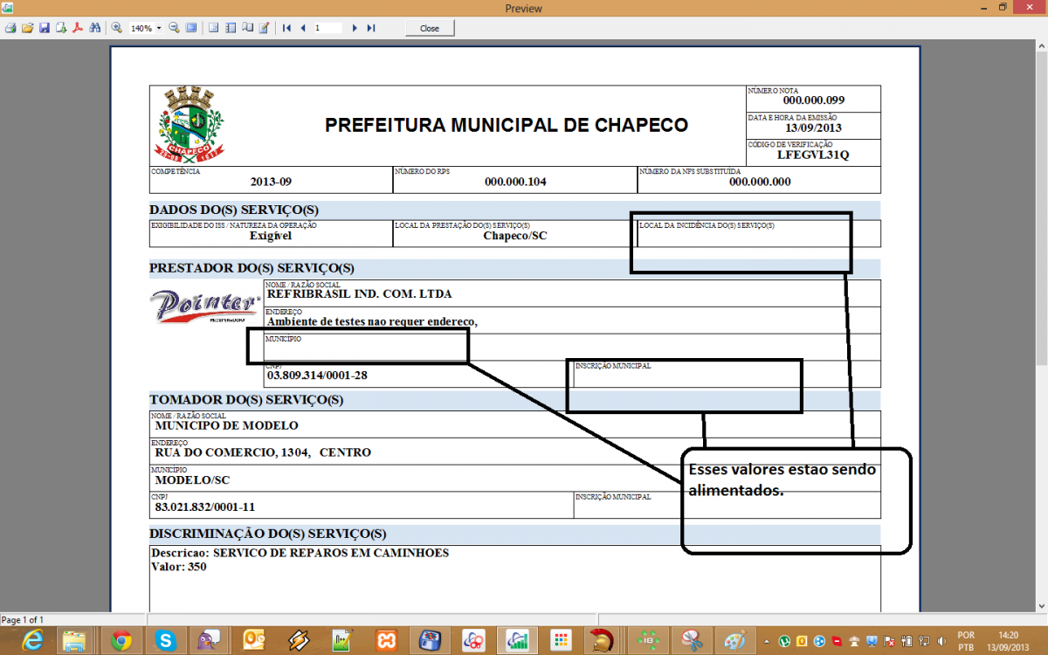
Task: Go to the previous page
Action: coord(303,28)
